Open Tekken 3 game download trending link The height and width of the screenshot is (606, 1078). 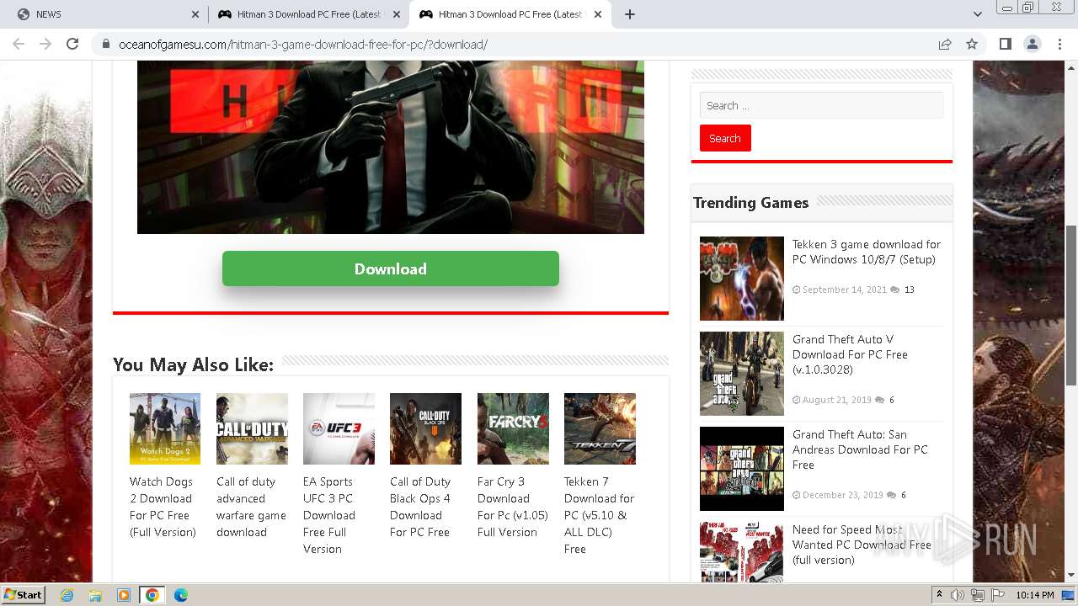[x=867, y=252]
